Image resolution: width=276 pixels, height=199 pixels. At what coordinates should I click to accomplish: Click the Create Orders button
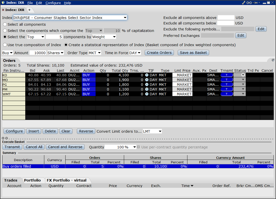click(x=159, y=53)
